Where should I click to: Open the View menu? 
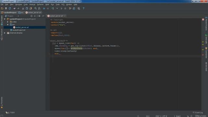pyautogui.click(x=12, y=5)
